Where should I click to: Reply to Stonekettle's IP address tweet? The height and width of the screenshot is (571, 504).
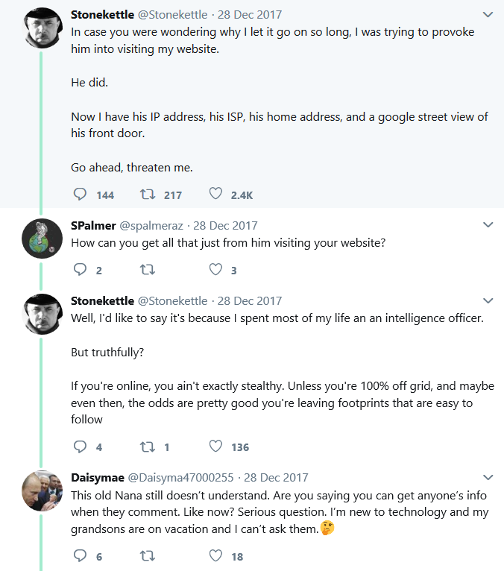(80, 194)
